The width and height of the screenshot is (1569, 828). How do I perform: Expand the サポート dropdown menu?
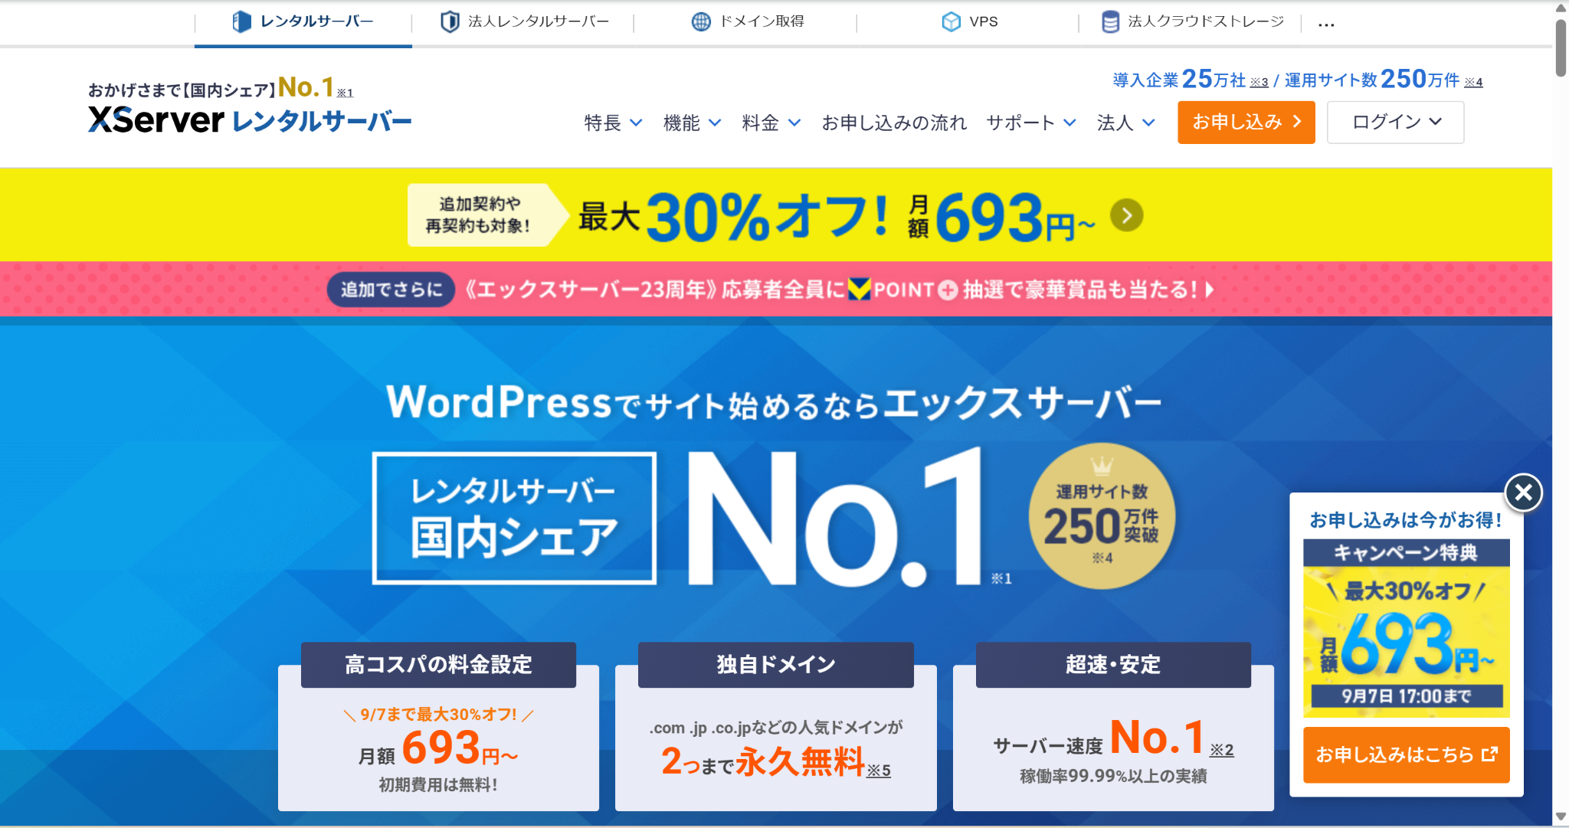tap(1031, 123)
